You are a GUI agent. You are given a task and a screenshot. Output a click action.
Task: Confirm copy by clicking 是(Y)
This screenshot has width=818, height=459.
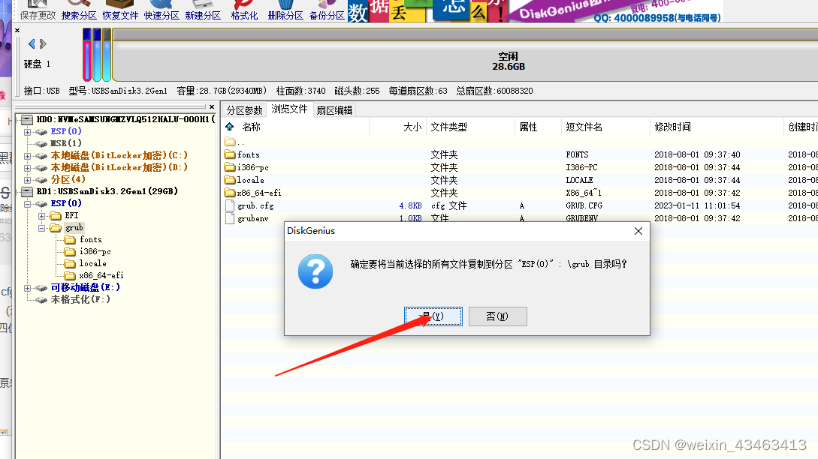point(433,316)
